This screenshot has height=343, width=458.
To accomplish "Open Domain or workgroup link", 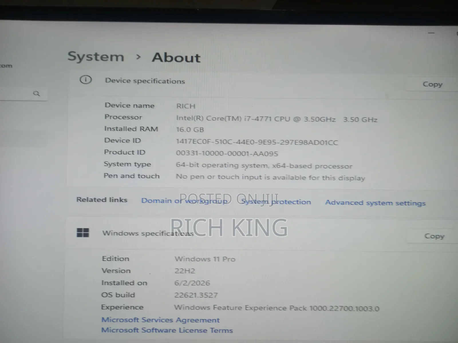I will (x=185, y=201).
